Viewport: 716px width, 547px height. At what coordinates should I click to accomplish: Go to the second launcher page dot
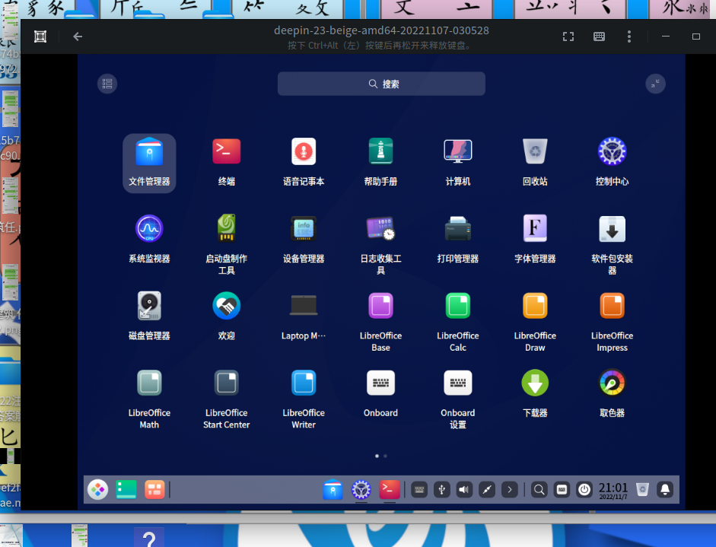tap(386, 456)
